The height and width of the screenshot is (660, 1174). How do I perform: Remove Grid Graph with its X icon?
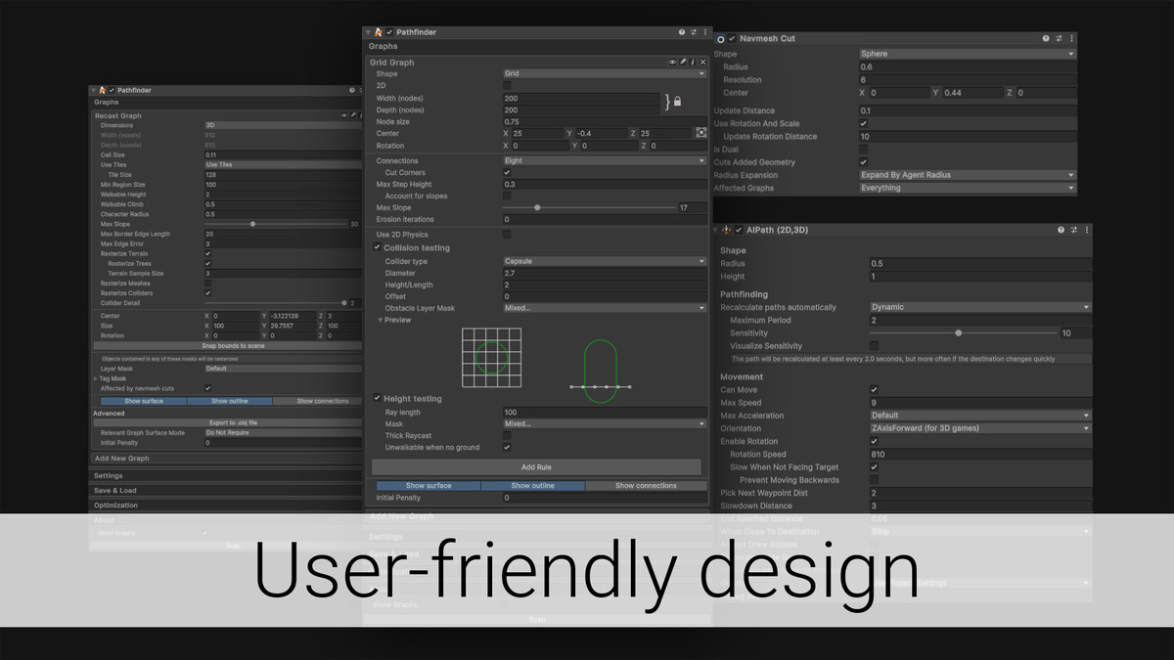pos(702,62)
